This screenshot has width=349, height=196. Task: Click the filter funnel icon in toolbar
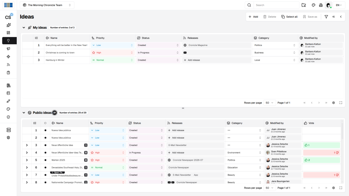(x=326, y=17)
